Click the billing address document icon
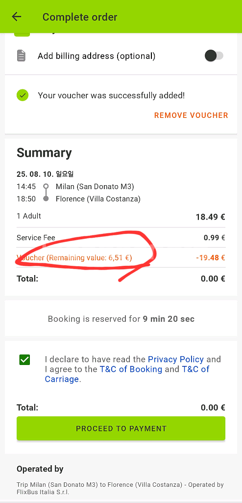Screen dimensions: 242x503 [21, 56]
